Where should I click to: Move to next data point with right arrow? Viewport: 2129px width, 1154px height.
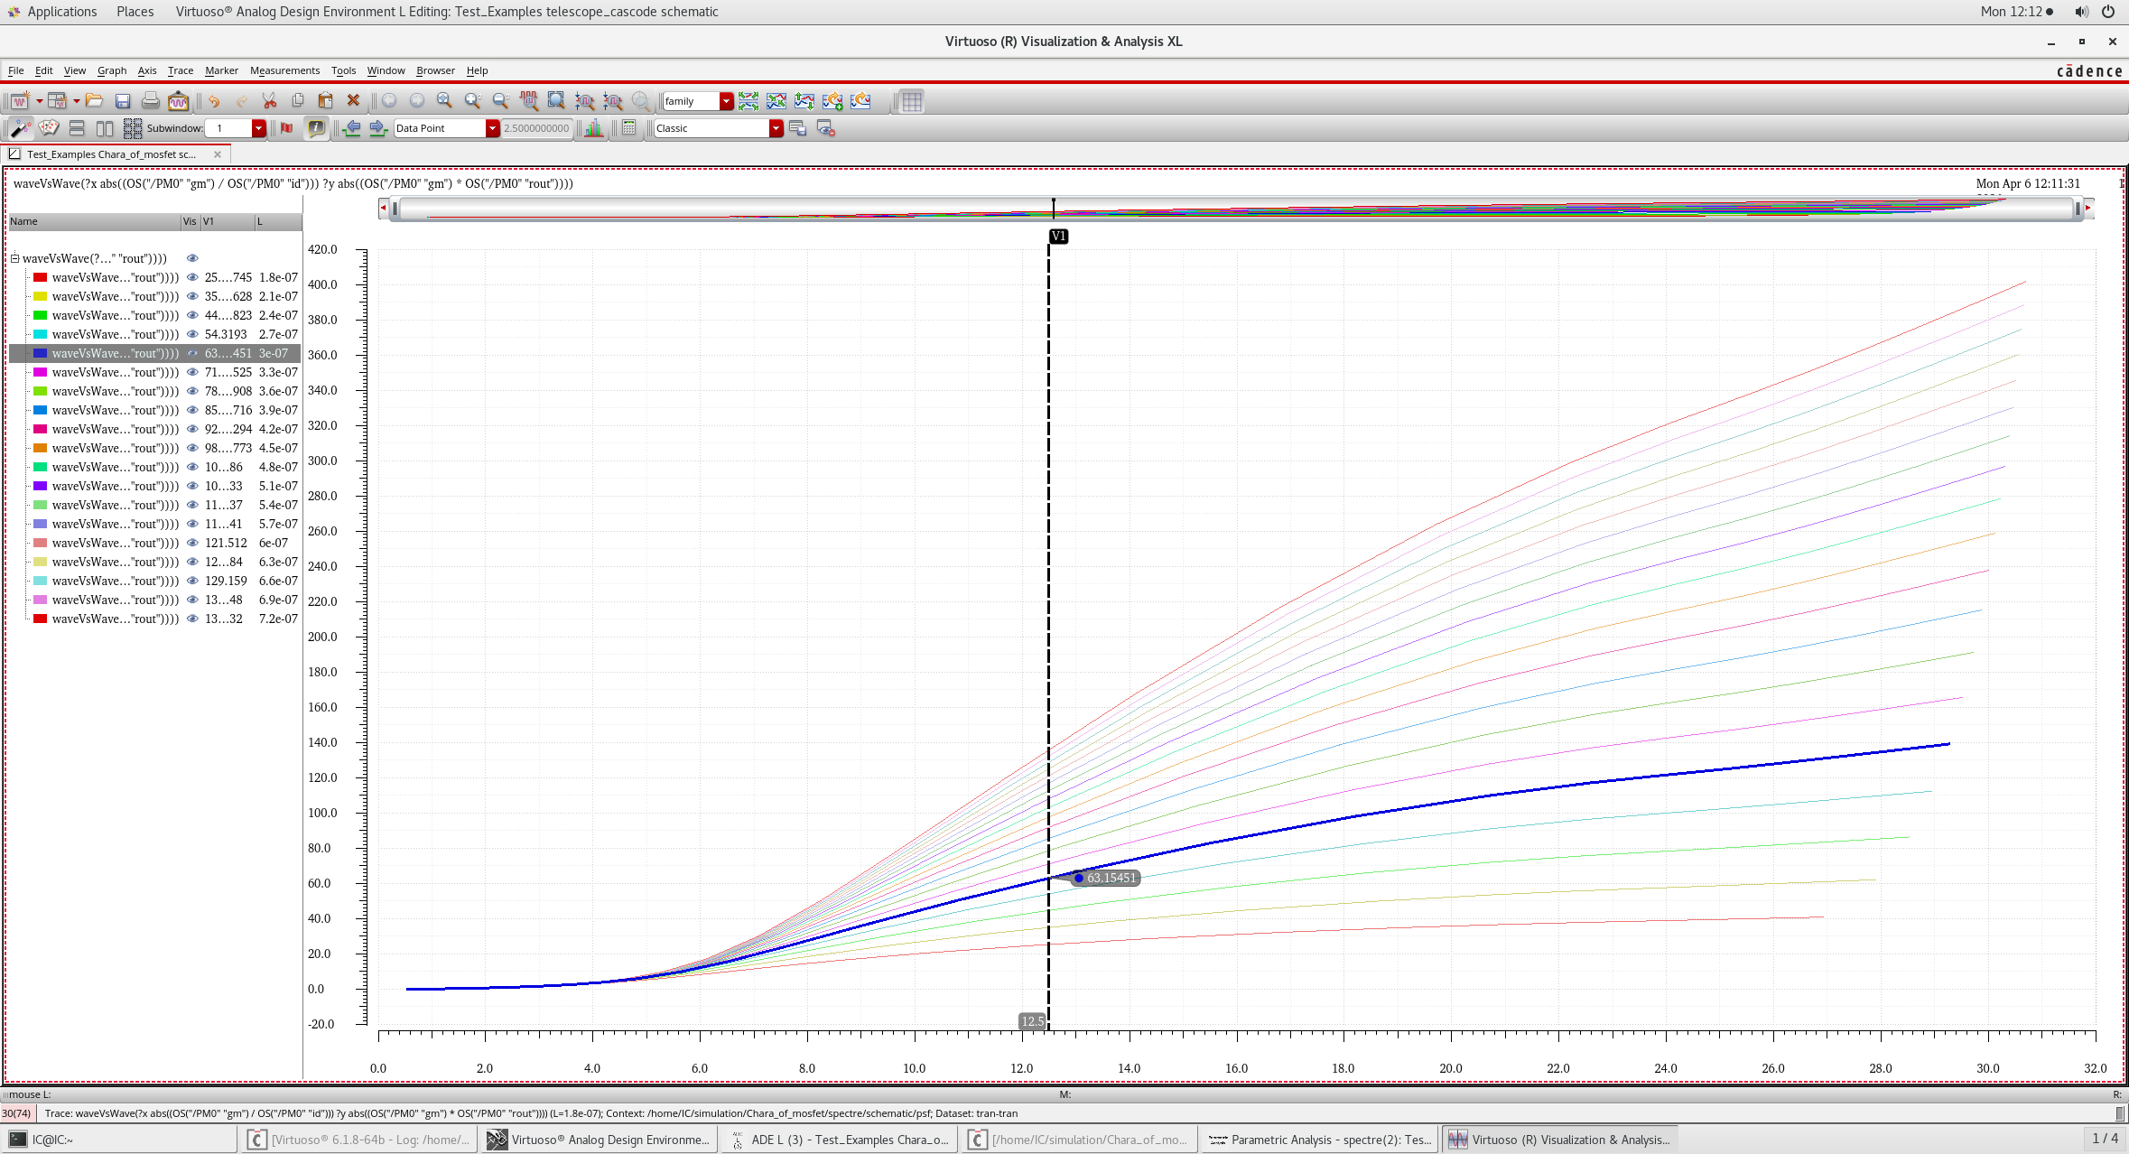(378, 128)
